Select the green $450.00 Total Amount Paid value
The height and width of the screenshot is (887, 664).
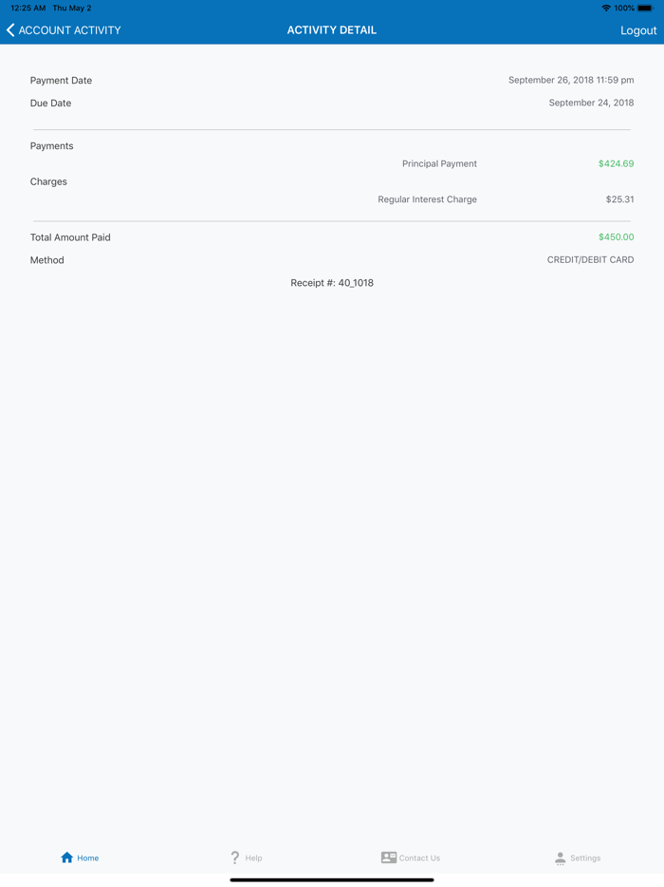click(x=618, y=237)
